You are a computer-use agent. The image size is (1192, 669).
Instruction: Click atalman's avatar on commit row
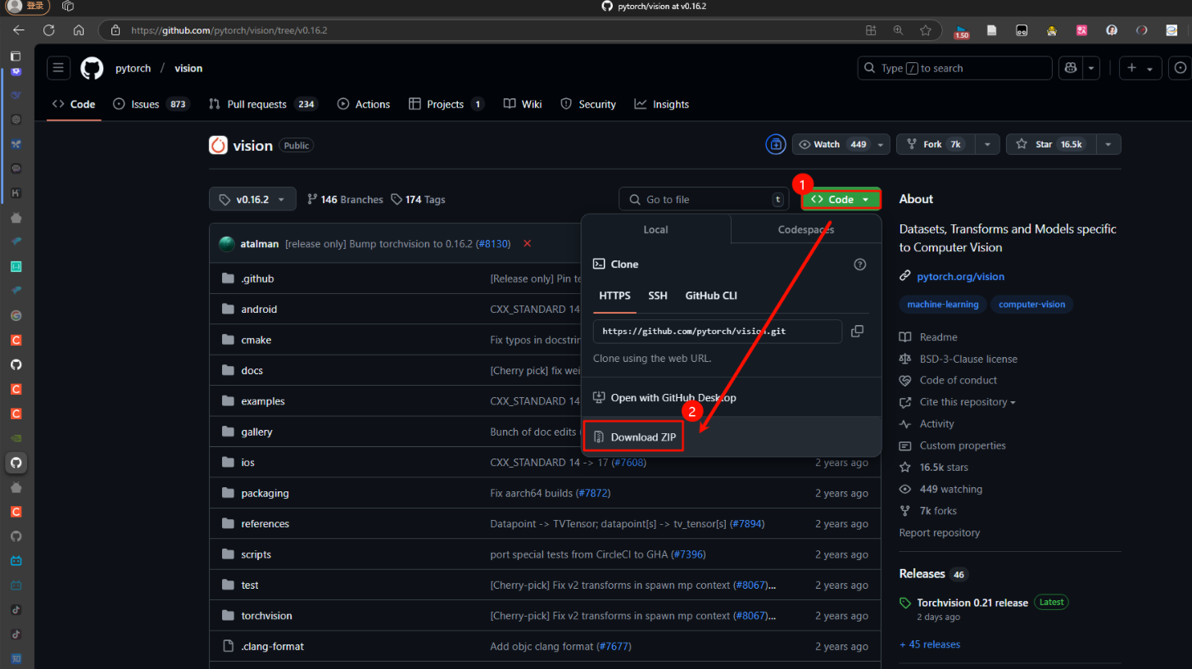coord(227,244)
